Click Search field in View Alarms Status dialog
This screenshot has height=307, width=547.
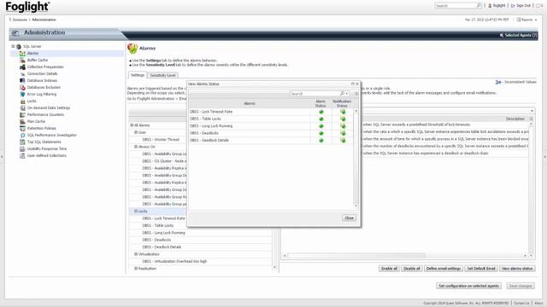315,94
